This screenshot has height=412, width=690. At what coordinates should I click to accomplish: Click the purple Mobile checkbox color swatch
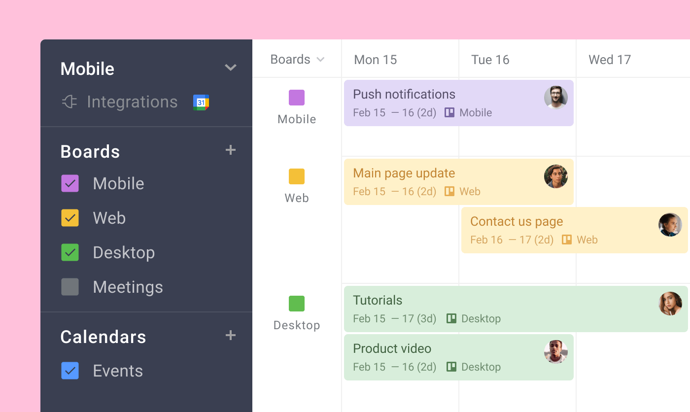pyautogui.click(x=69, y=183)
